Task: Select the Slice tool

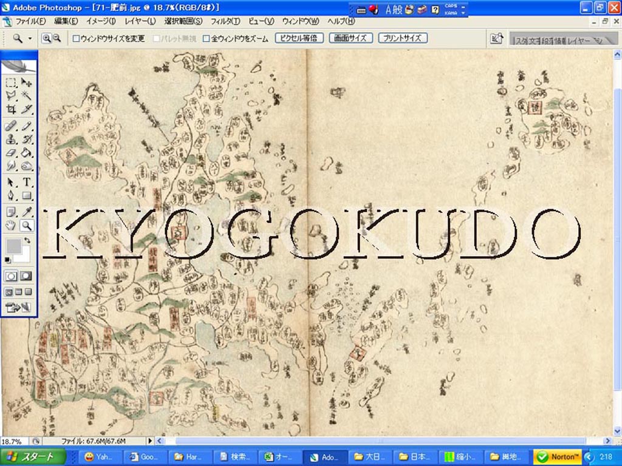Action: (x=26, y=109)
